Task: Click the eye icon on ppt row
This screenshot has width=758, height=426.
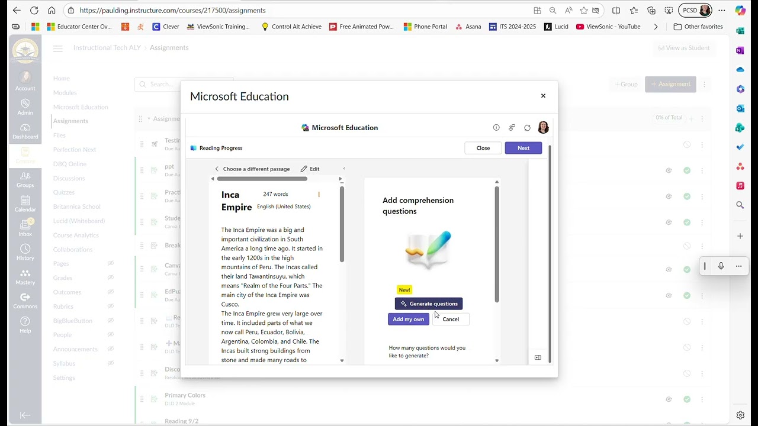Action: [669, 170]
